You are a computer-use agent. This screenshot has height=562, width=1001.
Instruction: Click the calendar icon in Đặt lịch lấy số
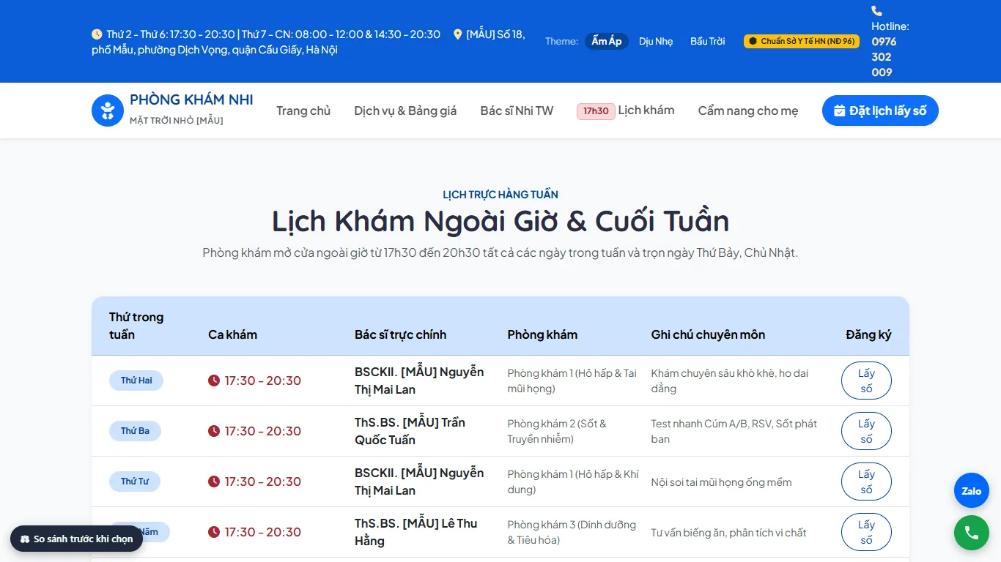coord(840,111)
